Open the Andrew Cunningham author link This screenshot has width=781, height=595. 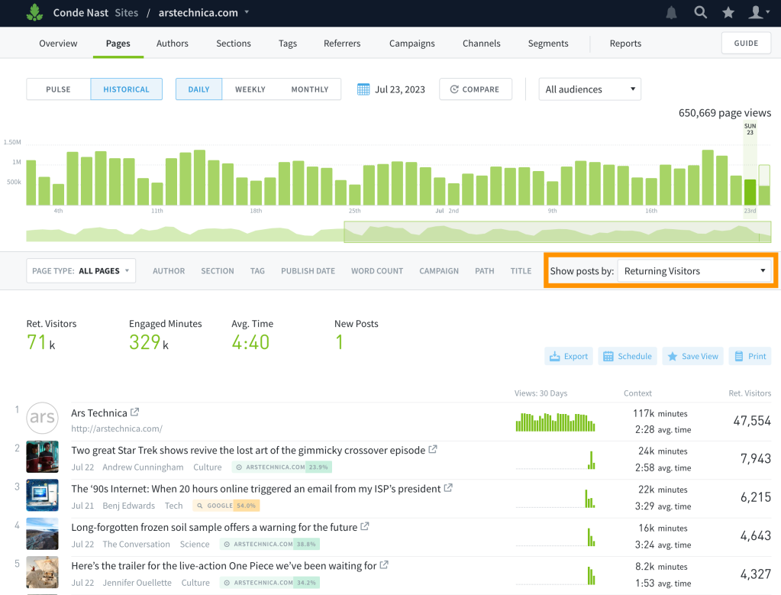coord(143,467)
